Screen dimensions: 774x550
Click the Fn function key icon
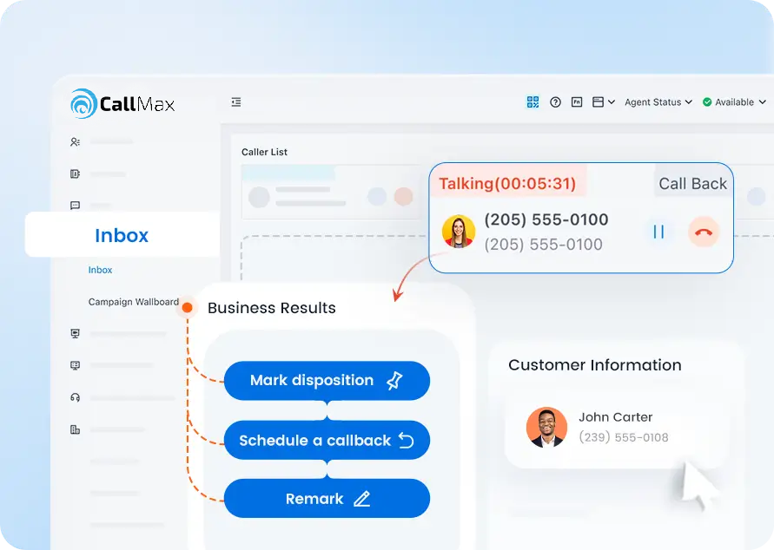coord(577,102)
